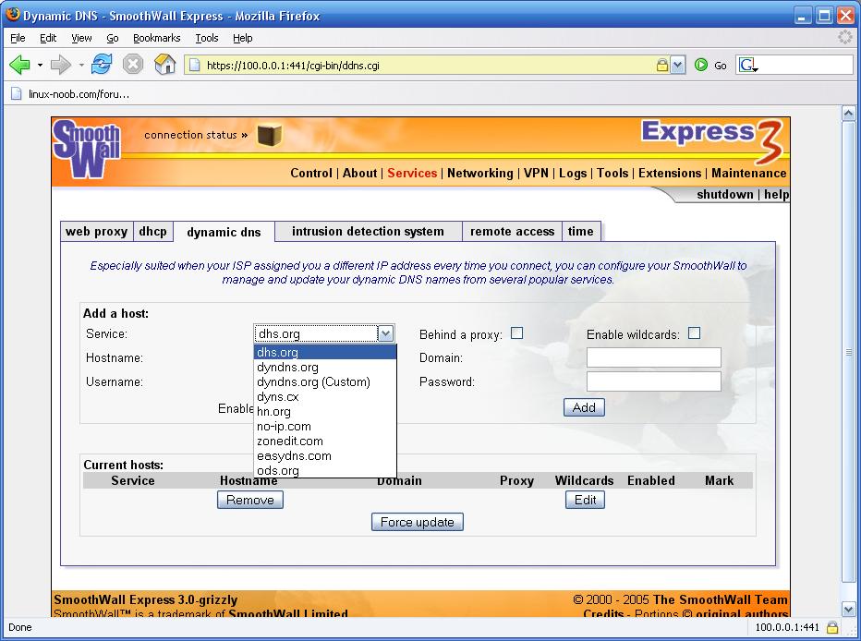Switch to the web proxy tab
Image resolution: width=861 pixels, height=641 pixels.
coord(97,231)
